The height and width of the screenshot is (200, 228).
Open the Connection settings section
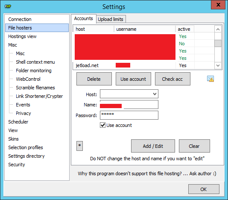click(20, 19)
